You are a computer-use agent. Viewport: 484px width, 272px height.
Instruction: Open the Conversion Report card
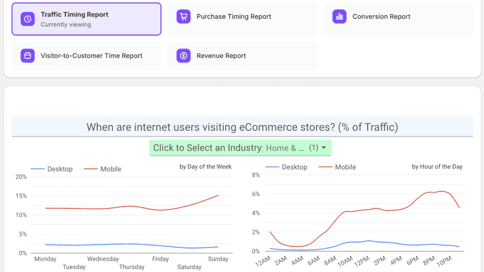398,19
